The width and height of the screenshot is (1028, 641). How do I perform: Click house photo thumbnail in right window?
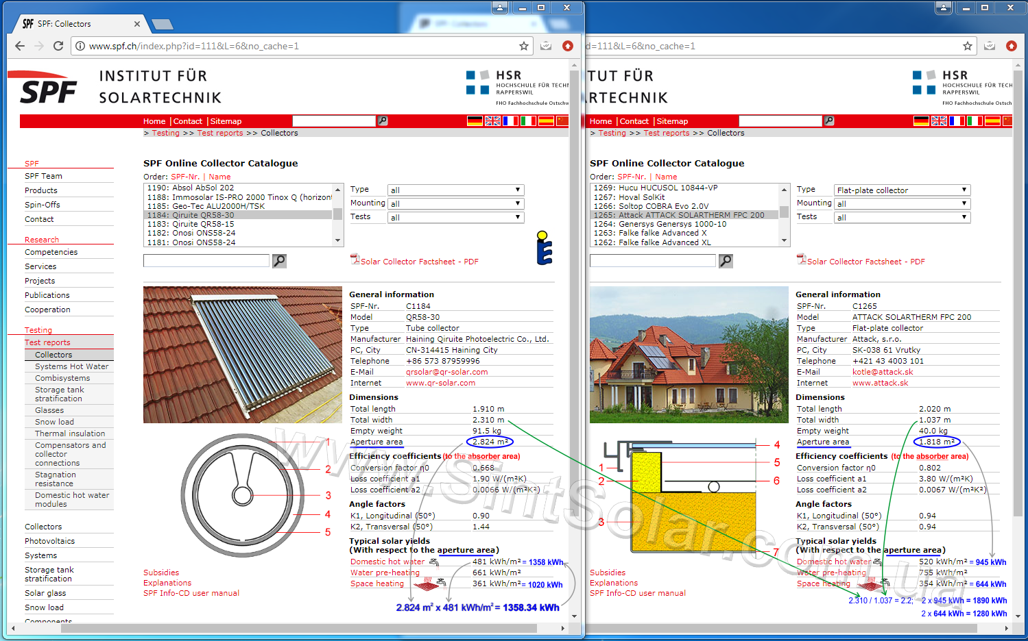coord(689,355)
